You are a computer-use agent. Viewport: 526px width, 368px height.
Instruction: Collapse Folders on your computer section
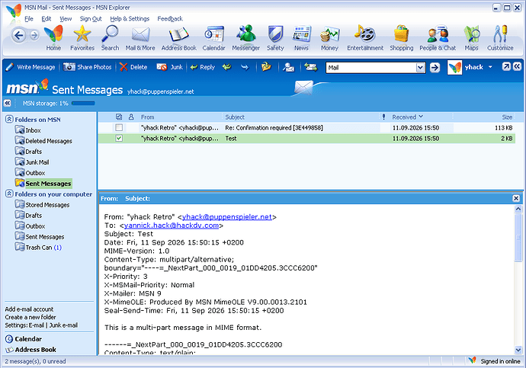click(9, 194)
